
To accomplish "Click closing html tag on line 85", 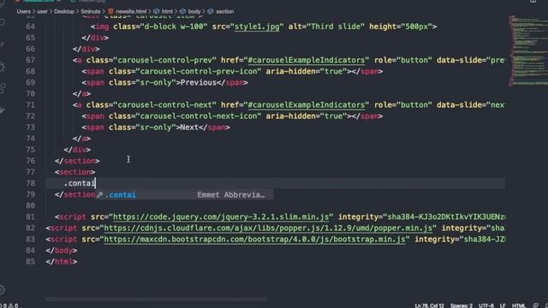I will 62,262.
